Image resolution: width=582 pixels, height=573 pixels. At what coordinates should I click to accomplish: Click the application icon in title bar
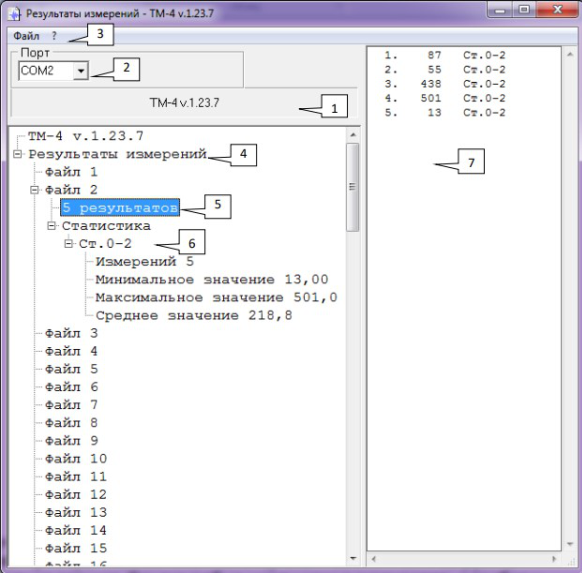tap(14, 14)
